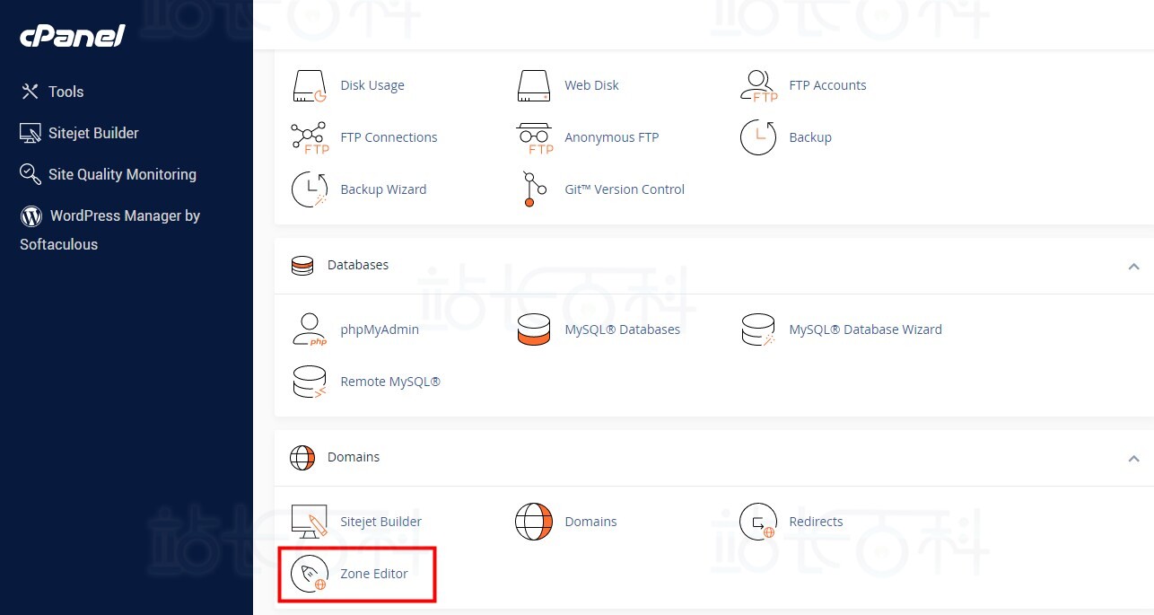The width and height of the screenshot is (1154, 615).
Task: Click the MySQL Database Wizard icon
Action: coord(757,329)
